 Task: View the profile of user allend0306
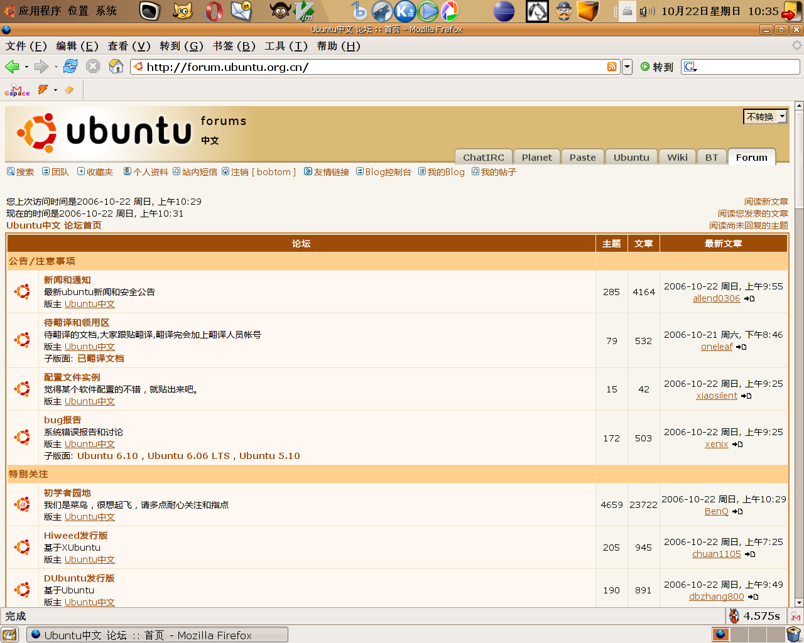717,298
